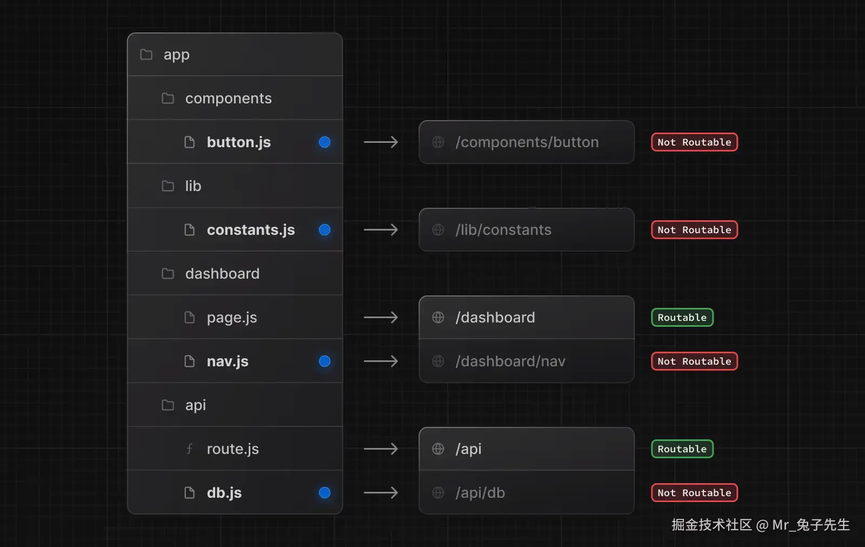Click the blue dot next to button.js
Viewport: 865px width, 547px height.
(324, 142)
